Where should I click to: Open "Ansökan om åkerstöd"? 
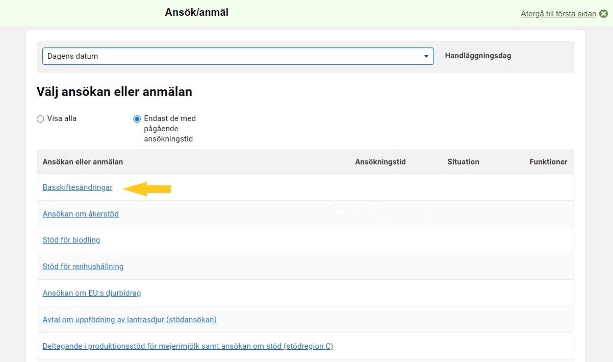click(80, 214)
